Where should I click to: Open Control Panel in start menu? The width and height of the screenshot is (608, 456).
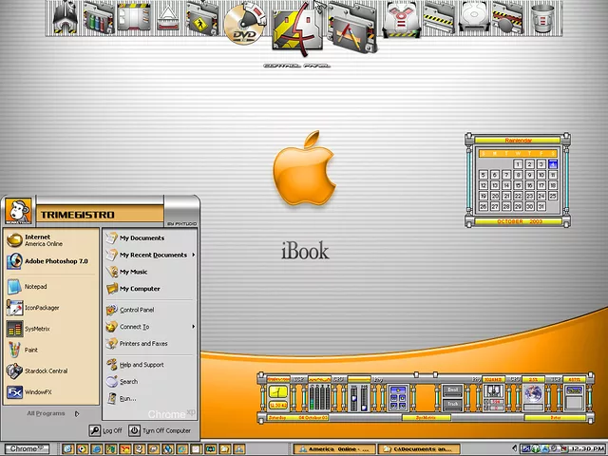click(150, 310)
